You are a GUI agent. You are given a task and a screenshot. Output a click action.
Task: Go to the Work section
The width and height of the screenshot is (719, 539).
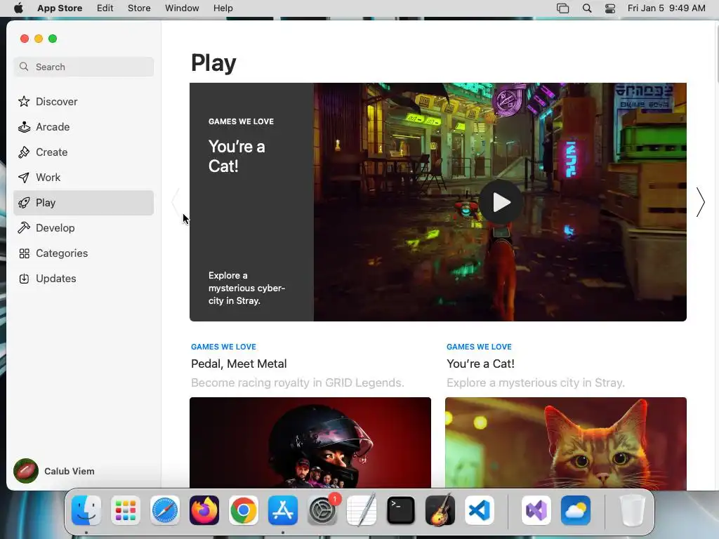click(84, 178)
